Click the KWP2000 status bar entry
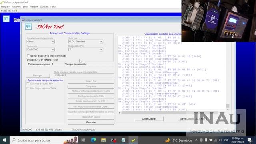256x144 pixels. pyautogui.click(x=27, y=130)
